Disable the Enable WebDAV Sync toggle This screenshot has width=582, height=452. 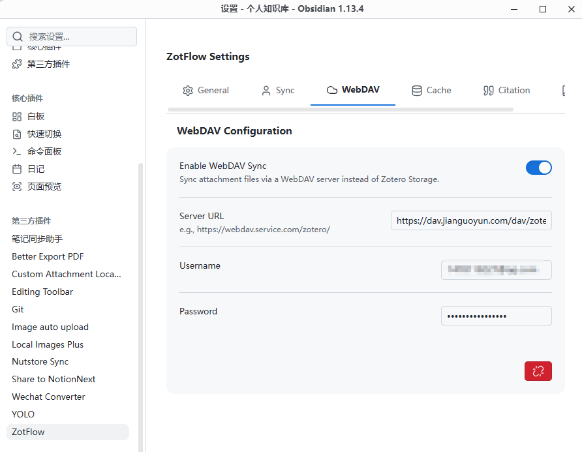[x=538, y=168]
